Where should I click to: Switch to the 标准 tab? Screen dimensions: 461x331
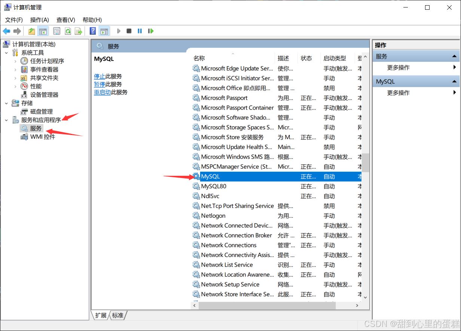point(118,315)
